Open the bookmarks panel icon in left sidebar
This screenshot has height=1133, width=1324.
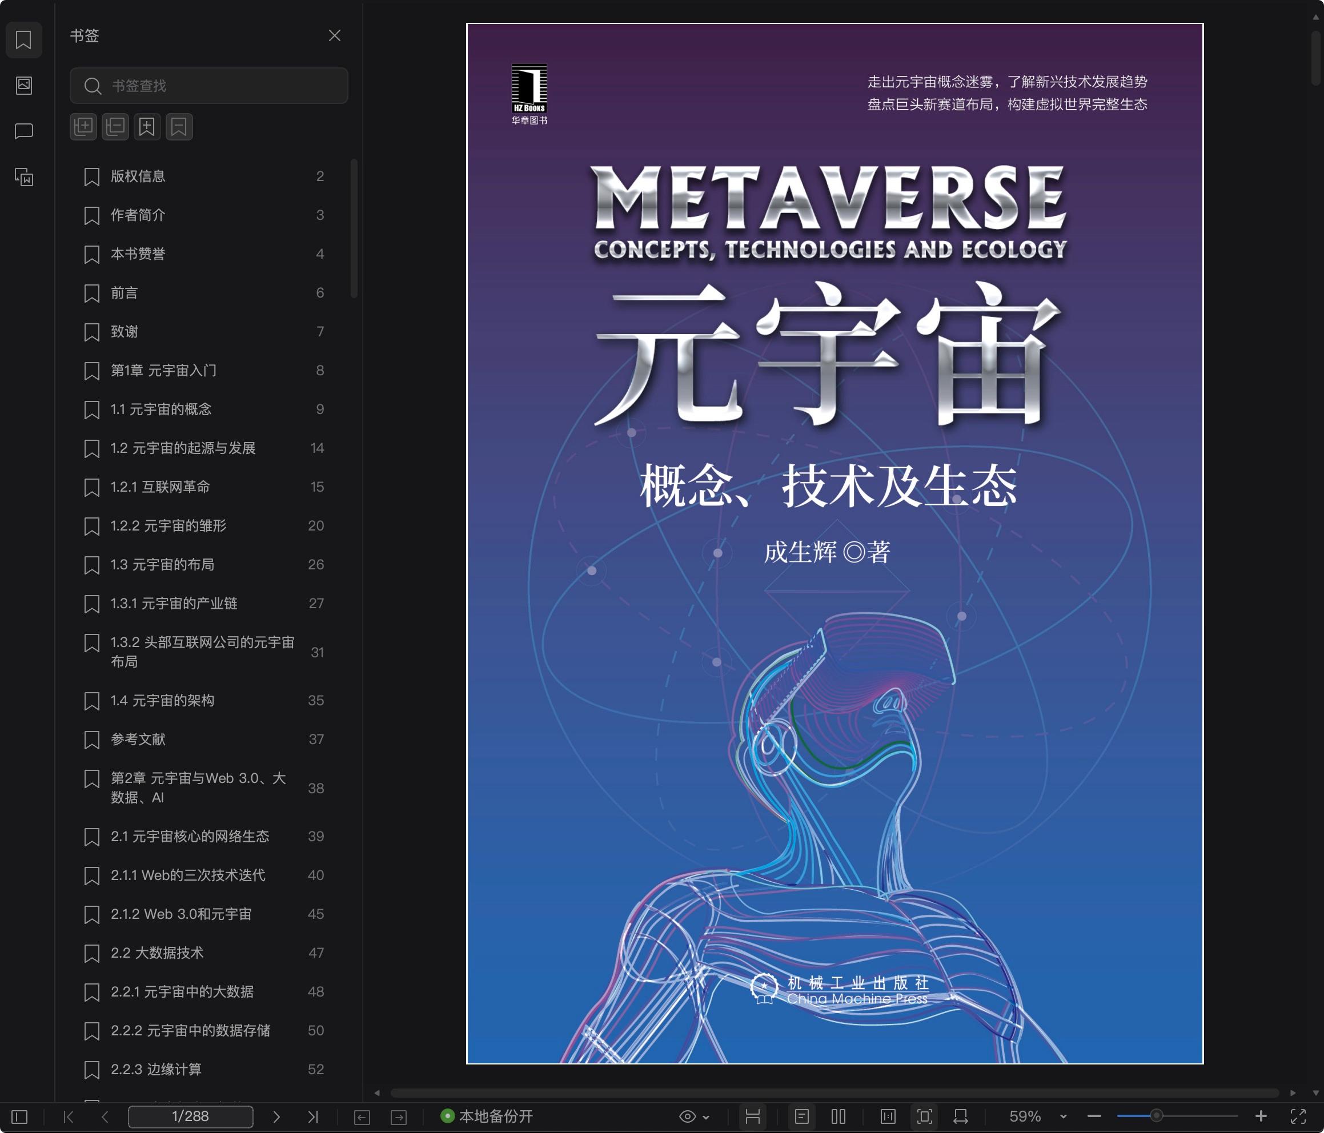click(23, 39)
